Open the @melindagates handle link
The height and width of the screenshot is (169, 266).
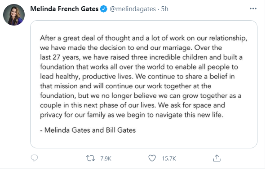tap(133, 9)
